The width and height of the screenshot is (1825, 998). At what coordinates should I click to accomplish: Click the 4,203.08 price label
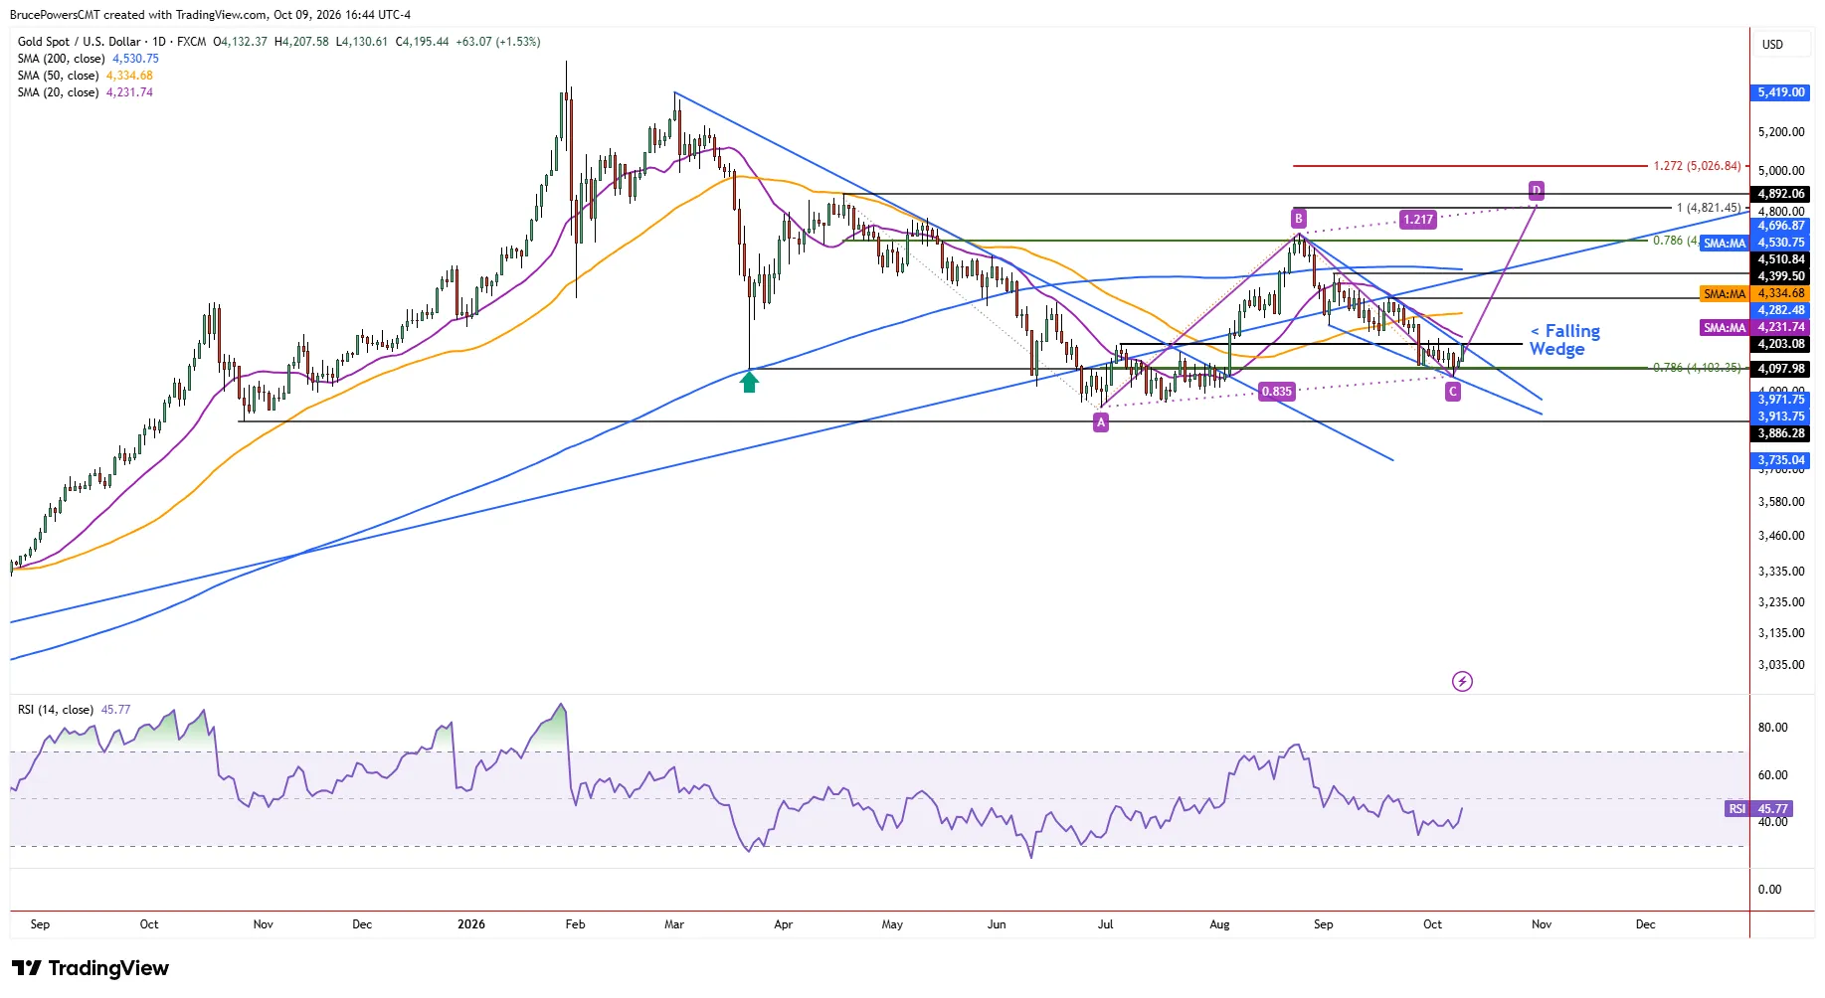1780,344
